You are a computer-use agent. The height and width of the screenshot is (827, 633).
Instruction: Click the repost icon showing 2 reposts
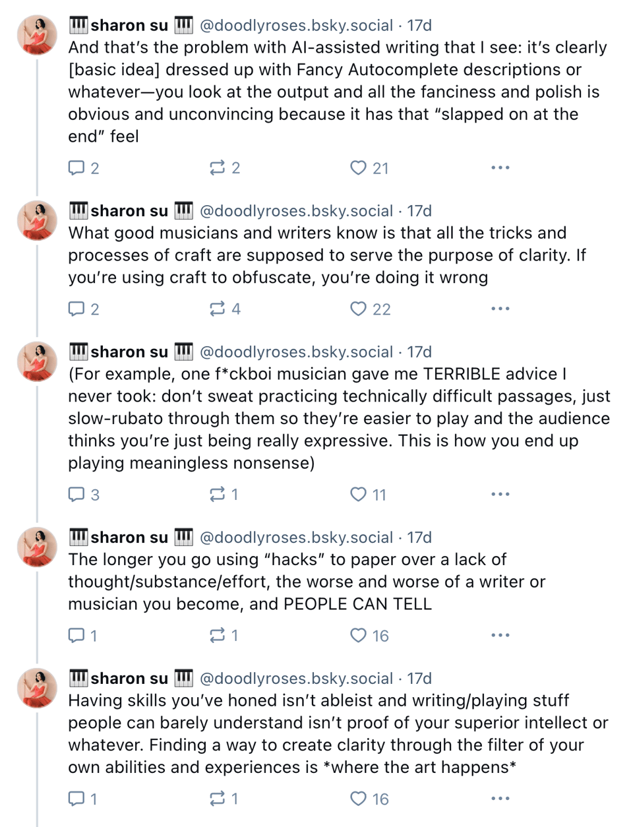coord(219,168)
